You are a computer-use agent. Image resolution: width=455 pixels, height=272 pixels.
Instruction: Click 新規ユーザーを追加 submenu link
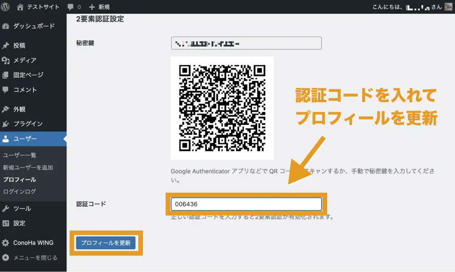[x=28, y=167]
